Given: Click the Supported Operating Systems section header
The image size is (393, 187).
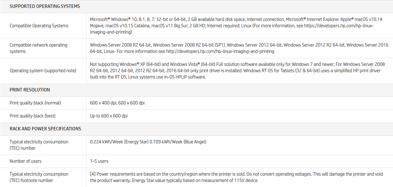Looking at the screenshot, I should pos(45,6).
